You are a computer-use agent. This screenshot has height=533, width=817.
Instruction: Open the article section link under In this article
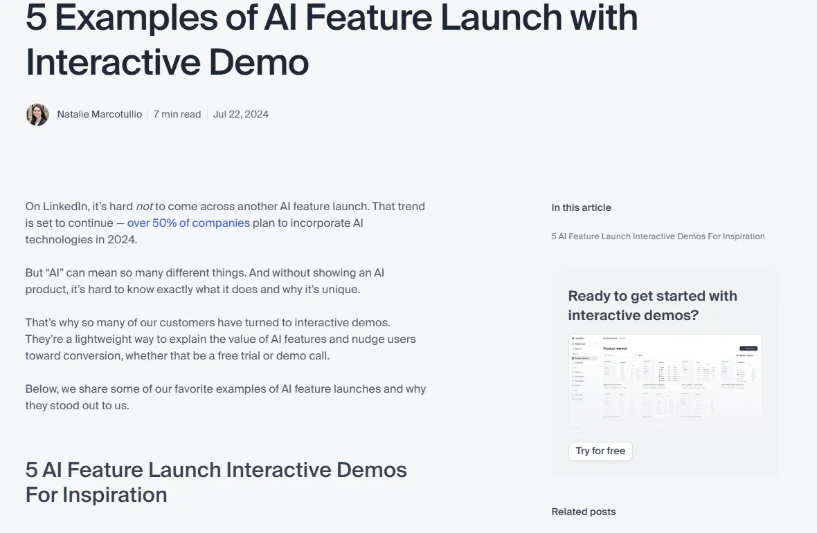click(658, 236)
